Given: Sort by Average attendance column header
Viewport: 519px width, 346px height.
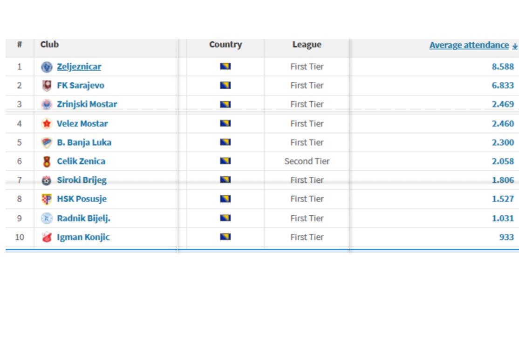Looking at the screenshot, I should click(x=469, y=45).
